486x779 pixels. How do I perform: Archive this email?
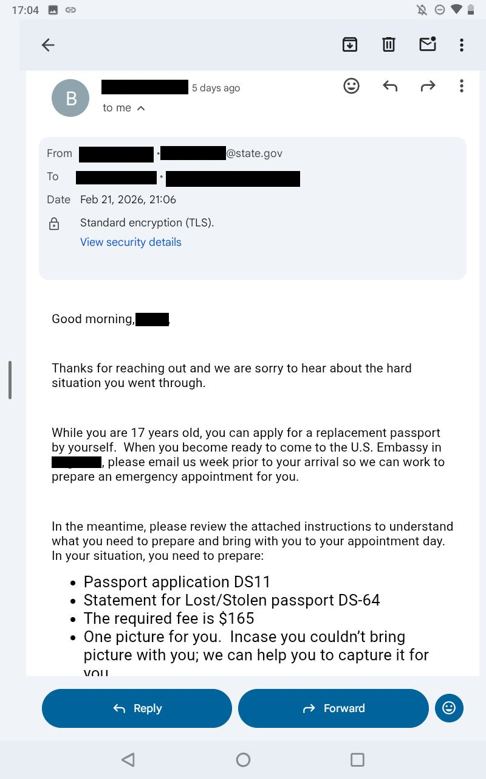click(x=350, y=44)
